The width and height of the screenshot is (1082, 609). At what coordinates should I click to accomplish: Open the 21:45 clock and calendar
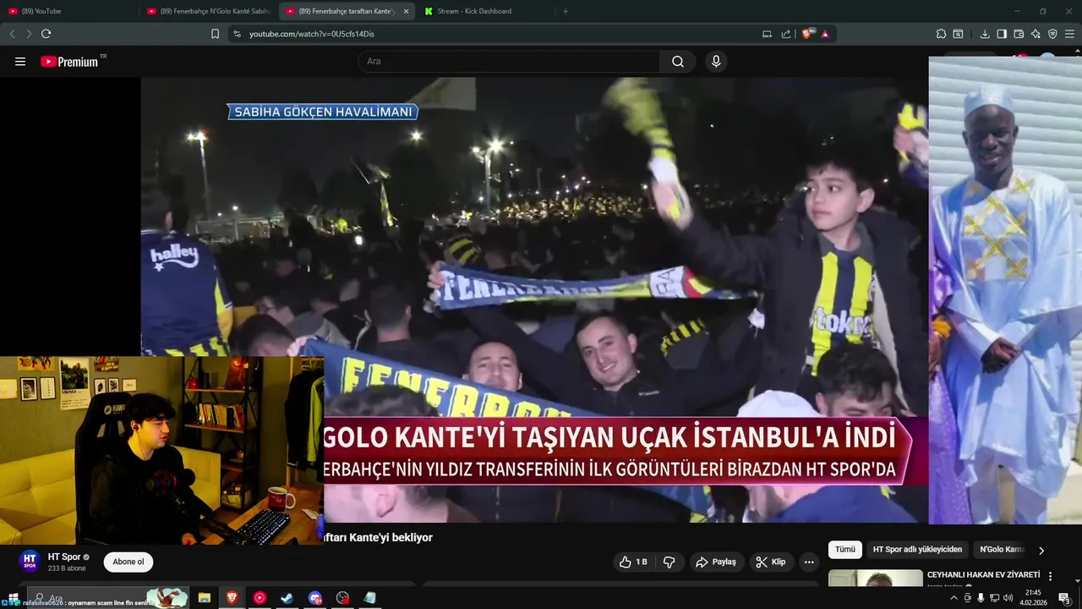(1032, 598)
